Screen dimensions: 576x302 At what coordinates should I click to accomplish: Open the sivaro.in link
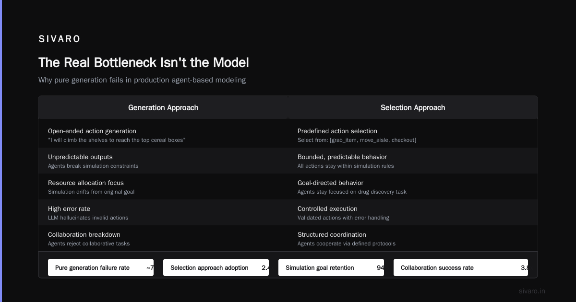pyautogui.click(x=532, y=291)
